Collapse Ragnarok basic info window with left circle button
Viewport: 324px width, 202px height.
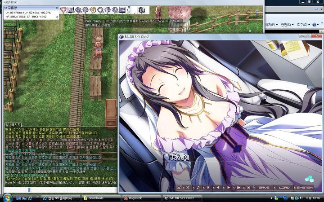pos(5,8)
